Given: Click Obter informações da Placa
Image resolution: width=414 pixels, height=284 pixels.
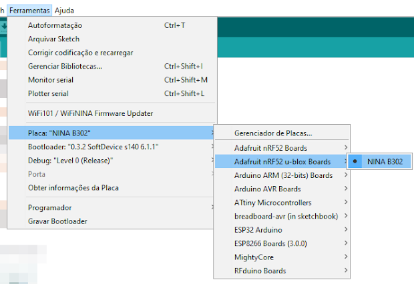Looking at the screenshot, I should point(111,188).
